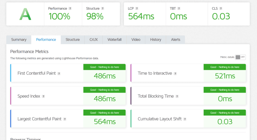
Task: Switch to the Video tab
Action: click(136, 40)
